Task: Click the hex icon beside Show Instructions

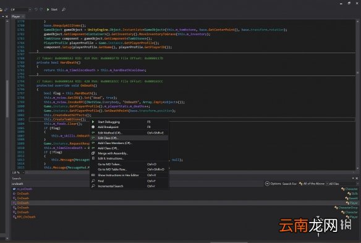Action: pyautogui.click(x=93, y=175)
